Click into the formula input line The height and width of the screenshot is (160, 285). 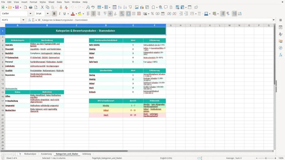tap(156, 20)
